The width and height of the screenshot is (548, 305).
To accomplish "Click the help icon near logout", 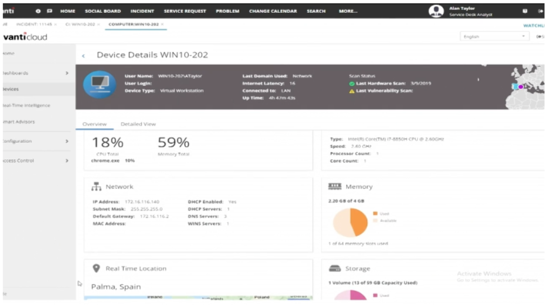I will (525, 11).
